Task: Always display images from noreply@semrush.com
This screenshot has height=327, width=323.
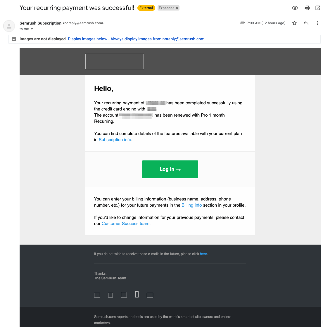Action: point(157,39)
